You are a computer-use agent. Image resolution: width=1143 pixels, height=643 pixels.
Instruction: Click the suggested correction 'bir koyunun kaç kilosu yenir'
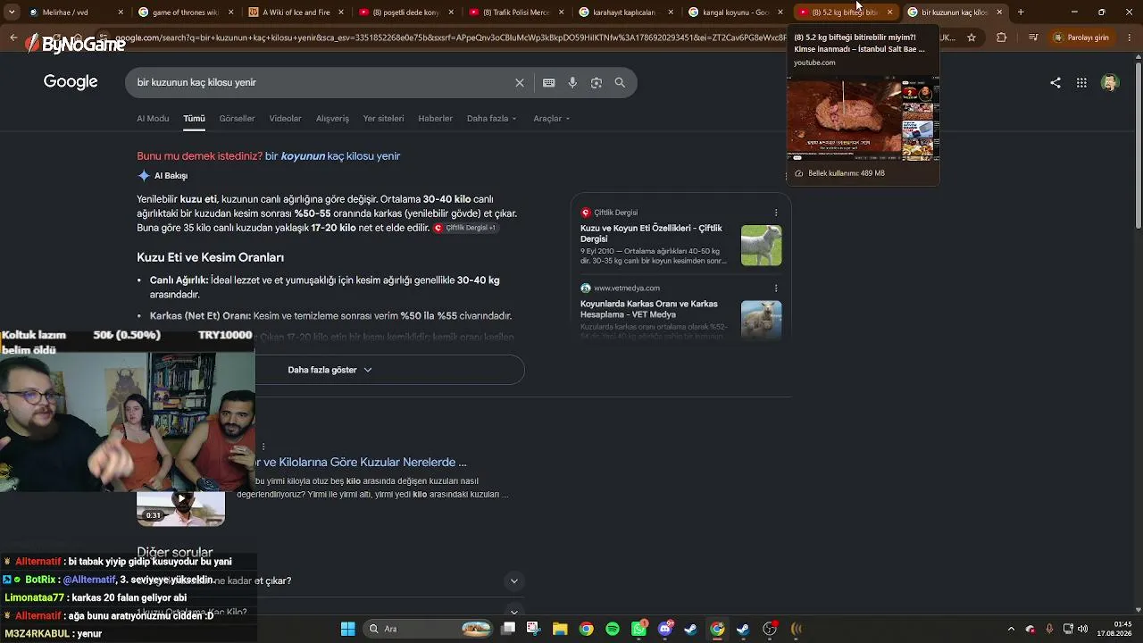coord(332,155)
